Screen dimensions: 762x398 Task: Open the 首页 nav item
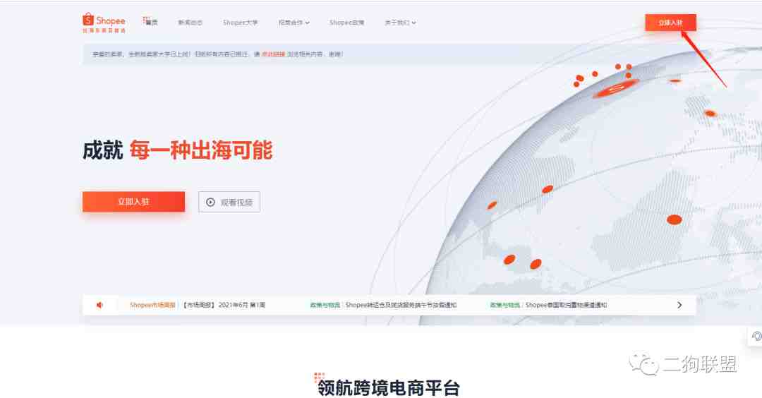pos(151,22)
